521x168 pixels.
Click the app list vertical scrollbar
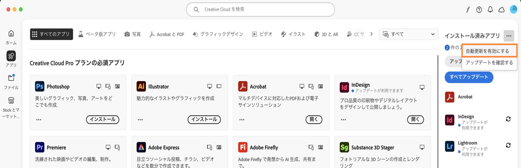[x=437, y=111]
